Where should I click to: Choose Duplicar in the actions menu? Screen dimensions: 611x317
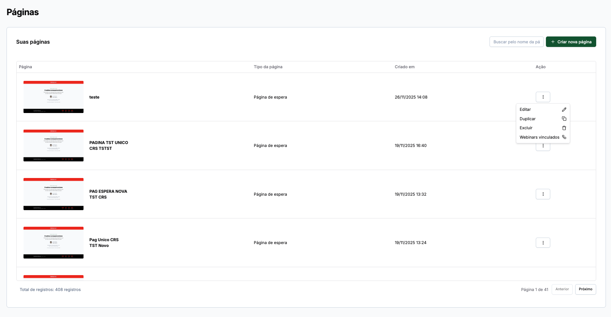(527, 119)
